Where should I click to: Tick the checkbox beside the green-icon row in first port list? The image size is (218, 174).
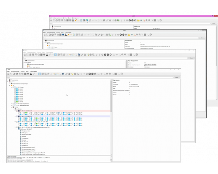coord(15,102)
